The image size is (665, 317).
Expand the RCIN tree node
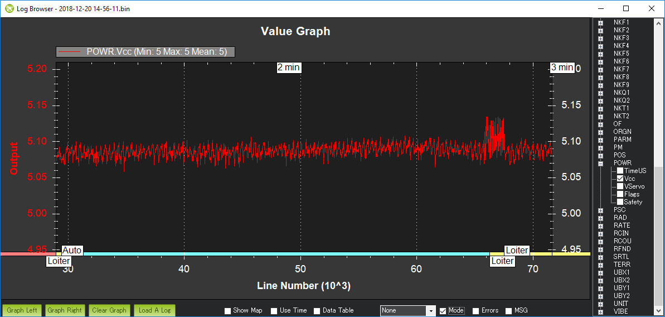pos(600,233)
